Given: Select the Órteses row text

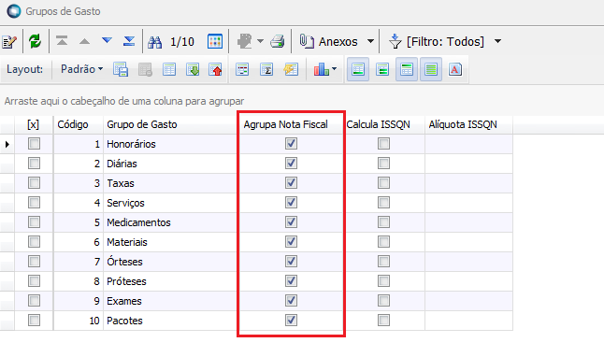Looking at the screenshot, I should (124, 262).
